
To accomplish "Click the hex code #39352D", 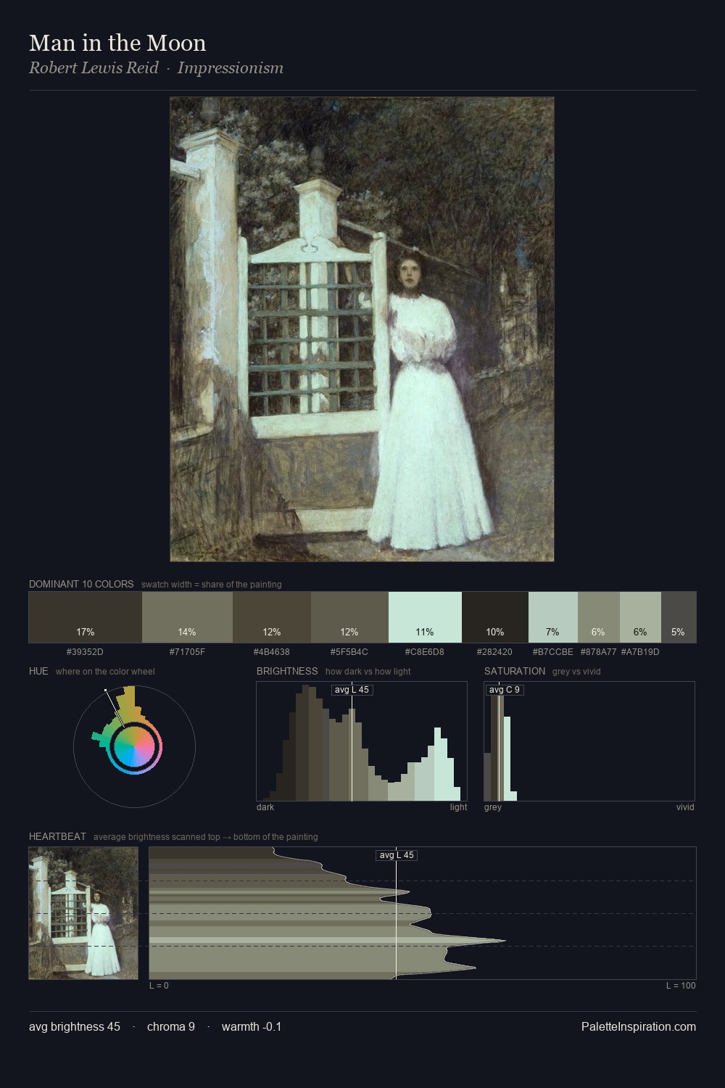I will [85, 652].
